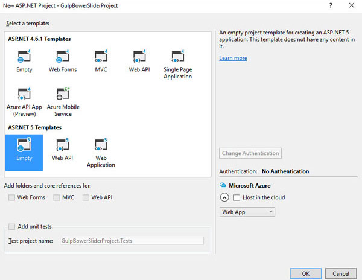The height and width of the screenshot is (280, 362).
Task: Choose the ASP.NET 5 Web API template icon
Action: [63, 145]
